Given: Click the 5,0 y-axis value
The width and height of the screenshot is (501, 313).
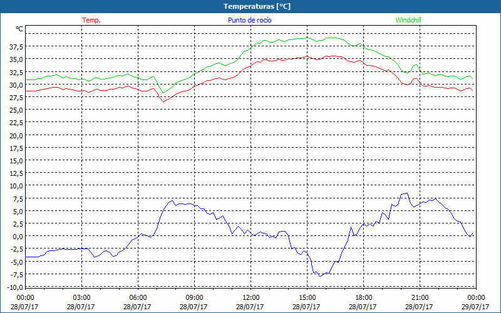Looking at the screenshot, I should tap(18, 212).
